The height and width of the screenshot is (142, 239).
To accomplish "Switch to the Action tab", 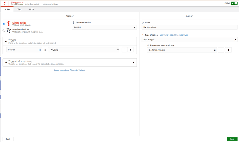I will coord(7,9).
